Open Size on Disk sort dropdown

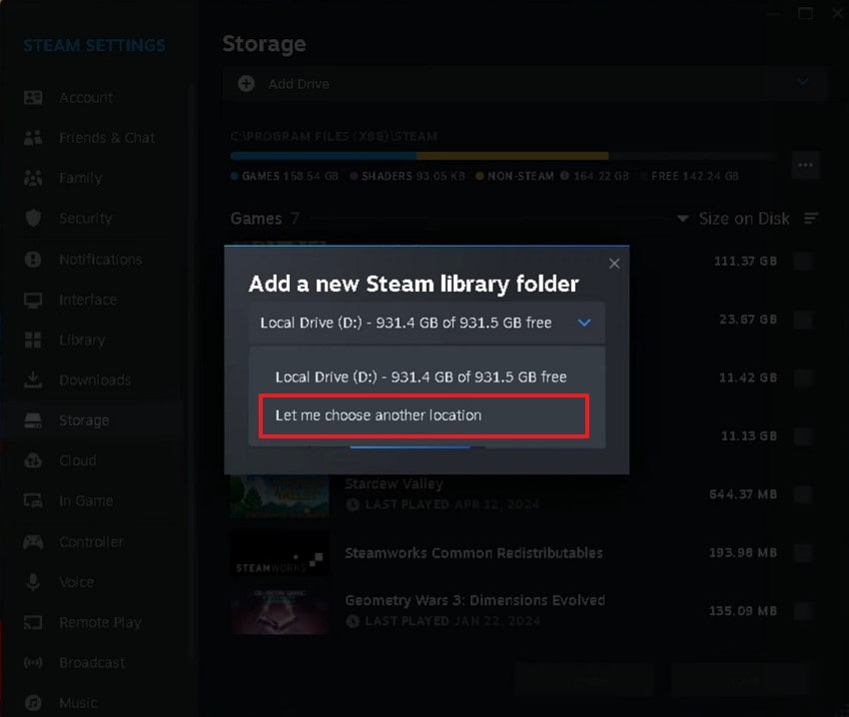[734, 219]
